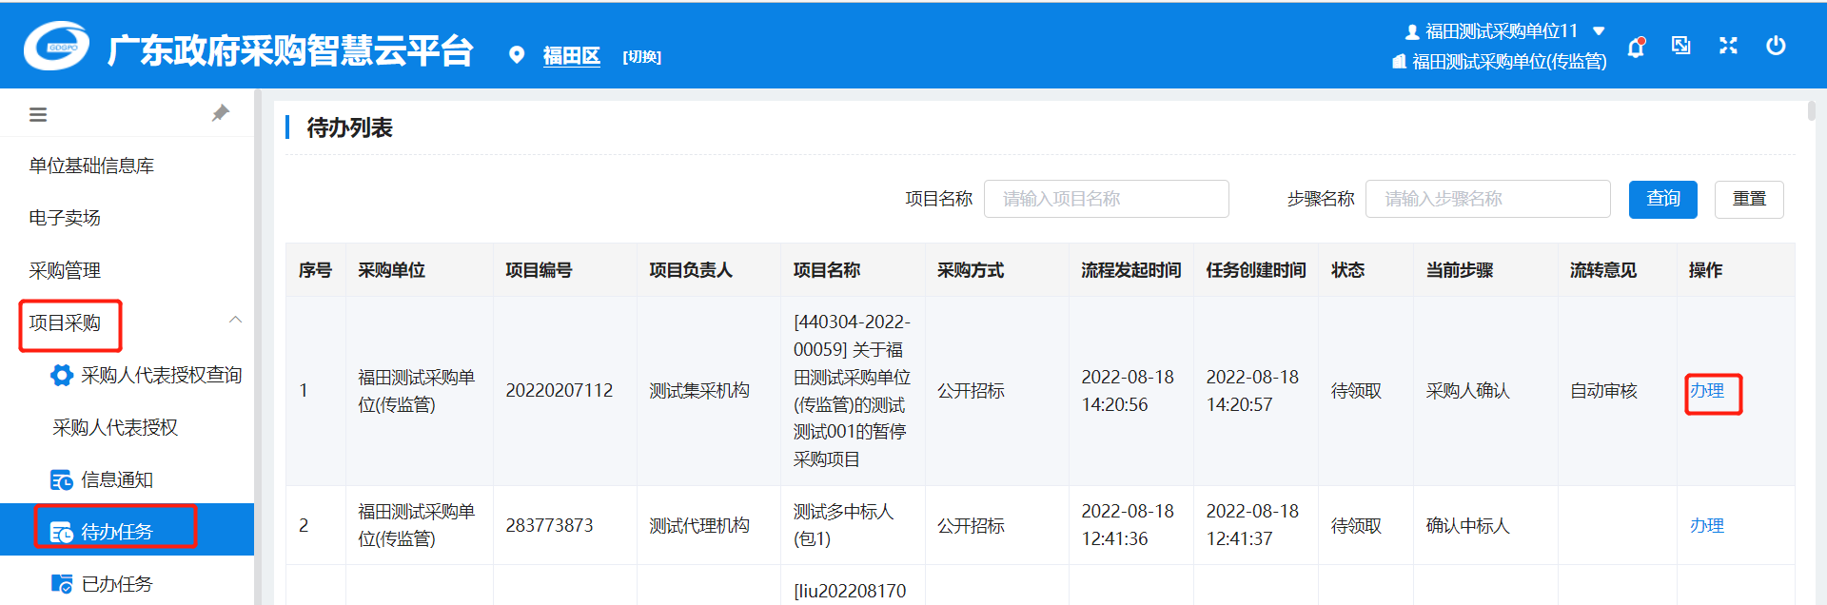This screenshot has height=605, width=1827.
Task: Toggle fullscreen with the expand arrows icon
Action: [1728, 46]
